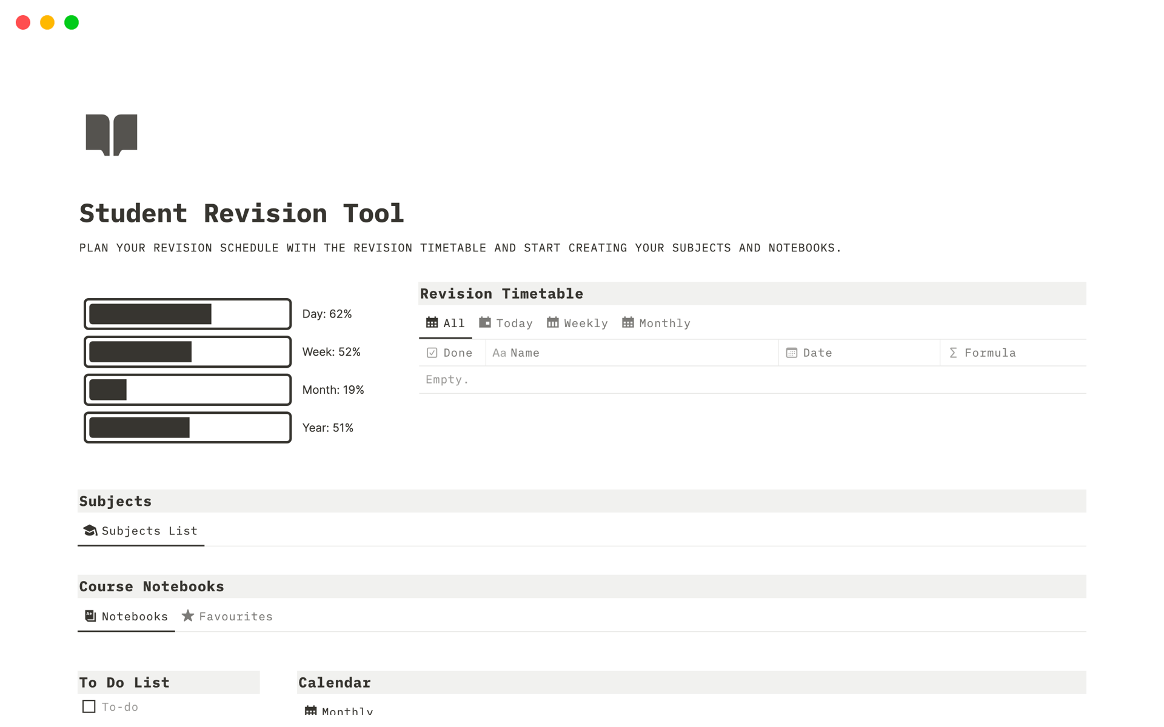Viewport: 1164px width, 727px height.
Task: Click the Day 62% progress bar
Action: (187, 314)
